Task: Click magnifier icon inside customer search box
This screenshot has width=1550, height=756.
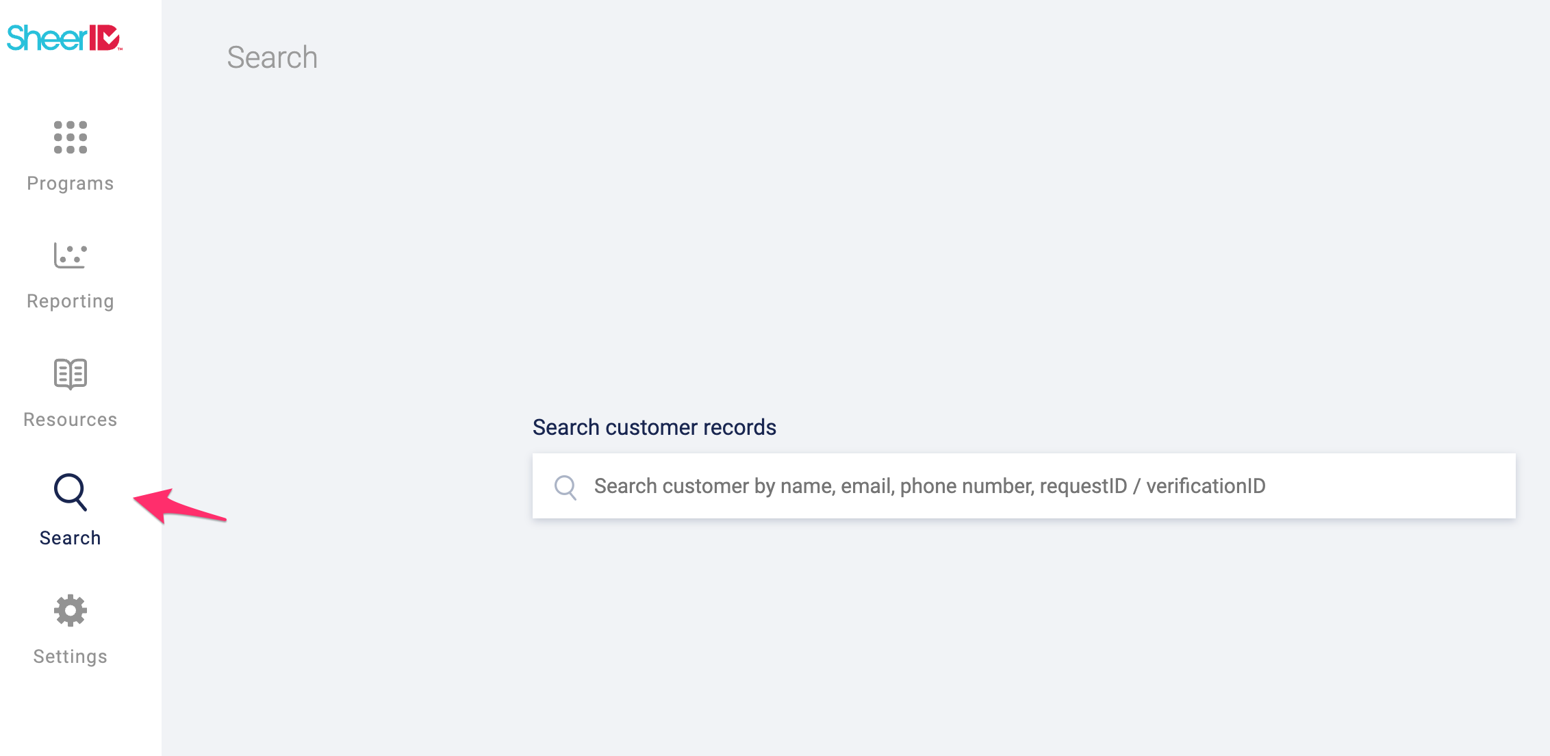Action: [x=566, y=487]
